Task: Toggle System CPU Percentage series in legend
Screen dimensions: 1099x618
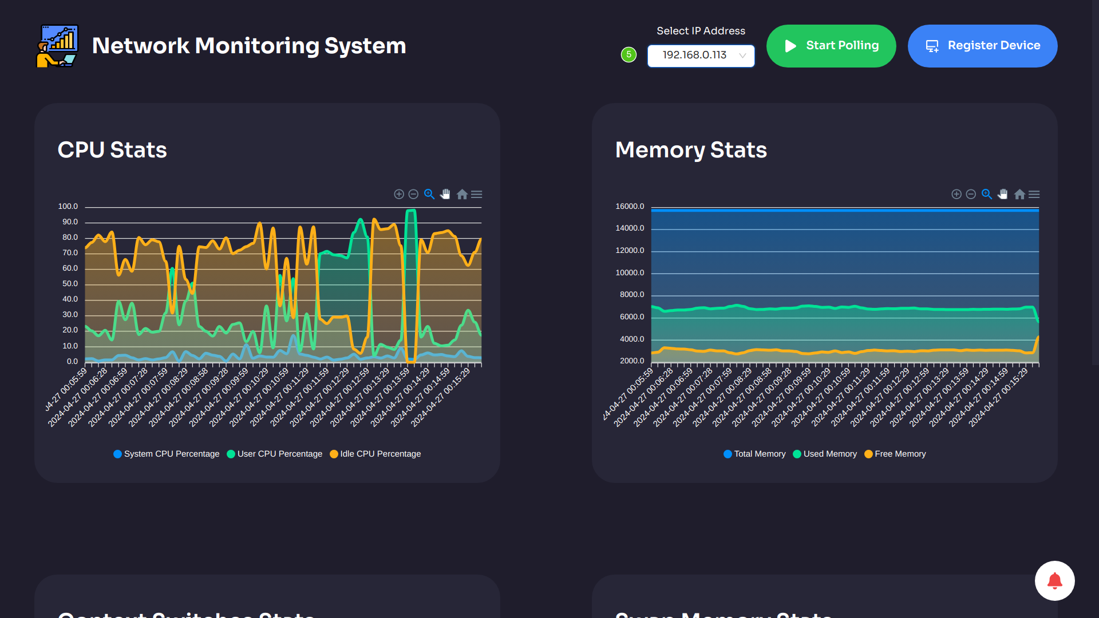Action: click(167, 454)
